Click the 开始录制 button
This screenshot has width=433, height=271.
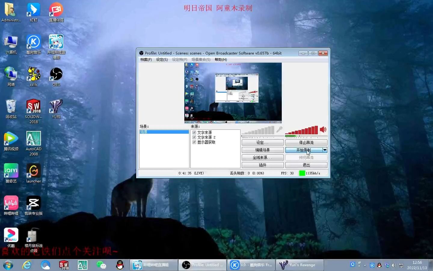point(304,150)
